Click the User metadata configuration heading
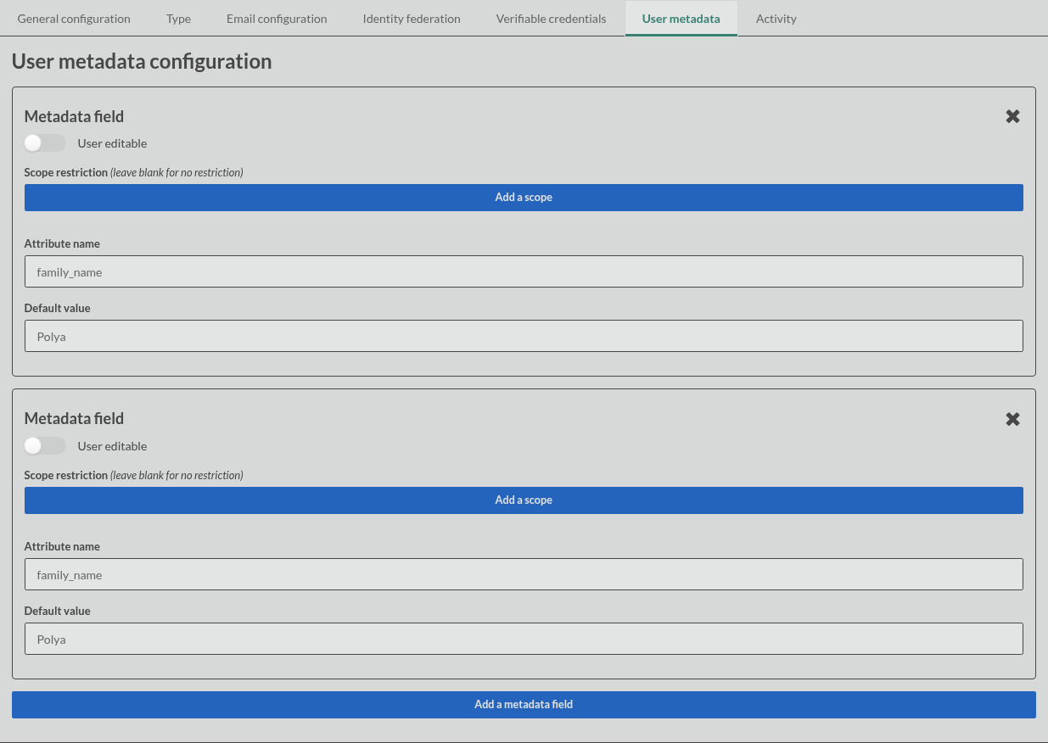The image size is (1048, 743). [x=142, y=61]
